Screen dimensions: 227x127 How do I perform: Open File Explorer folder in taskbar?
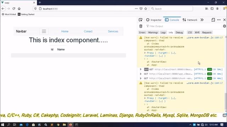pyautogui.click(x=64, y=125)
